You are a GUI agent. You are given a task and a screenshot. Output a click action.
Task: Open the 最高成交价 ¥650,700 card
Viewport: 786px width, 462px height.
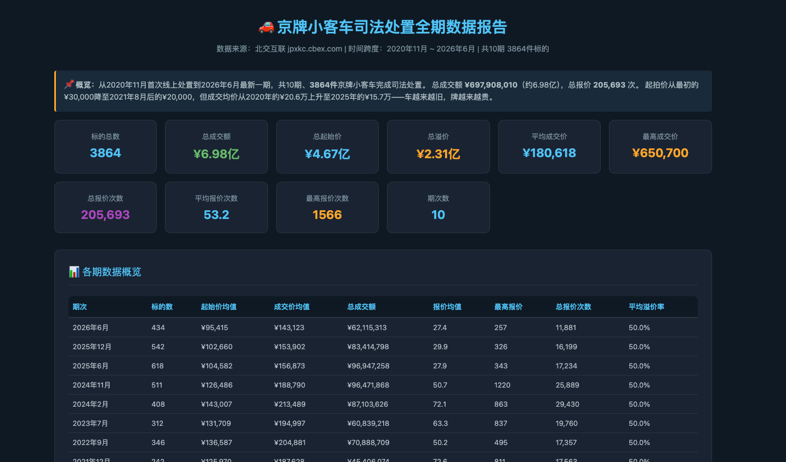660,147
